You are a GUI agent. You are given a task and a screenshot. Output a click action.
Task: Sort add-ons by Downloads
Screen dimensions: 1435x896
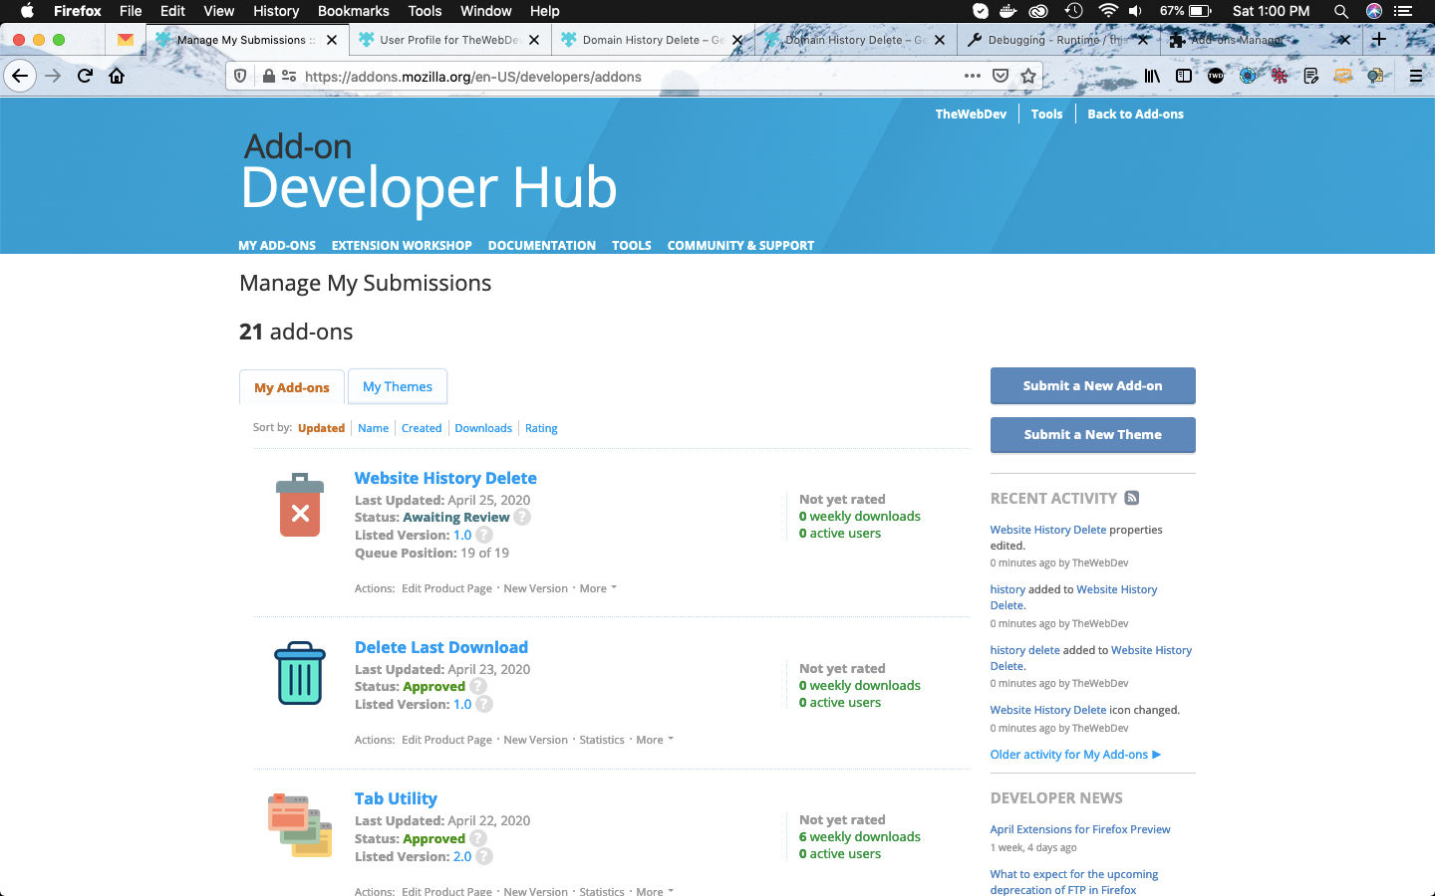pos(483,428)
